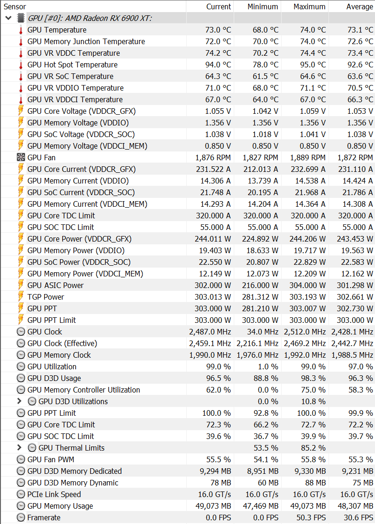Select the GPU Memory Usage row

click(188, 506)
